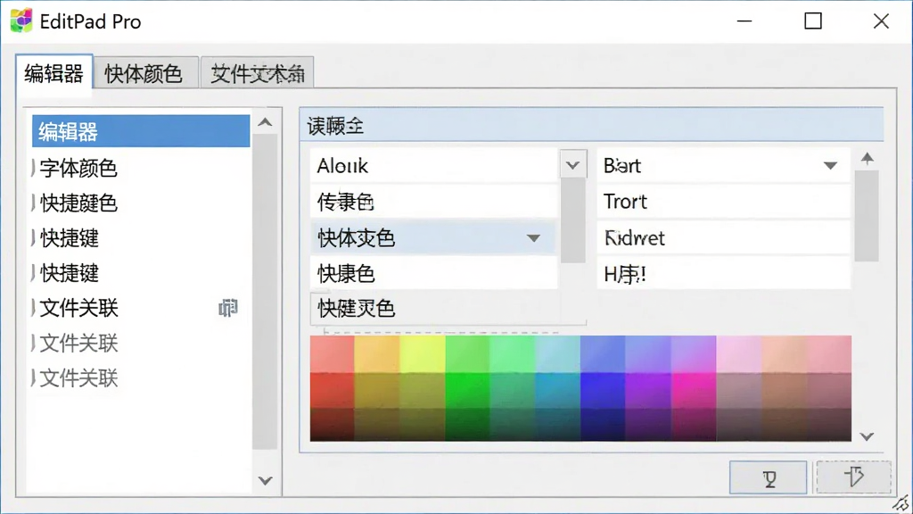The width and height of the screenshot is (913, 514).
Task: Click the right panel scroll down chevron
Action: pos(867,436)
